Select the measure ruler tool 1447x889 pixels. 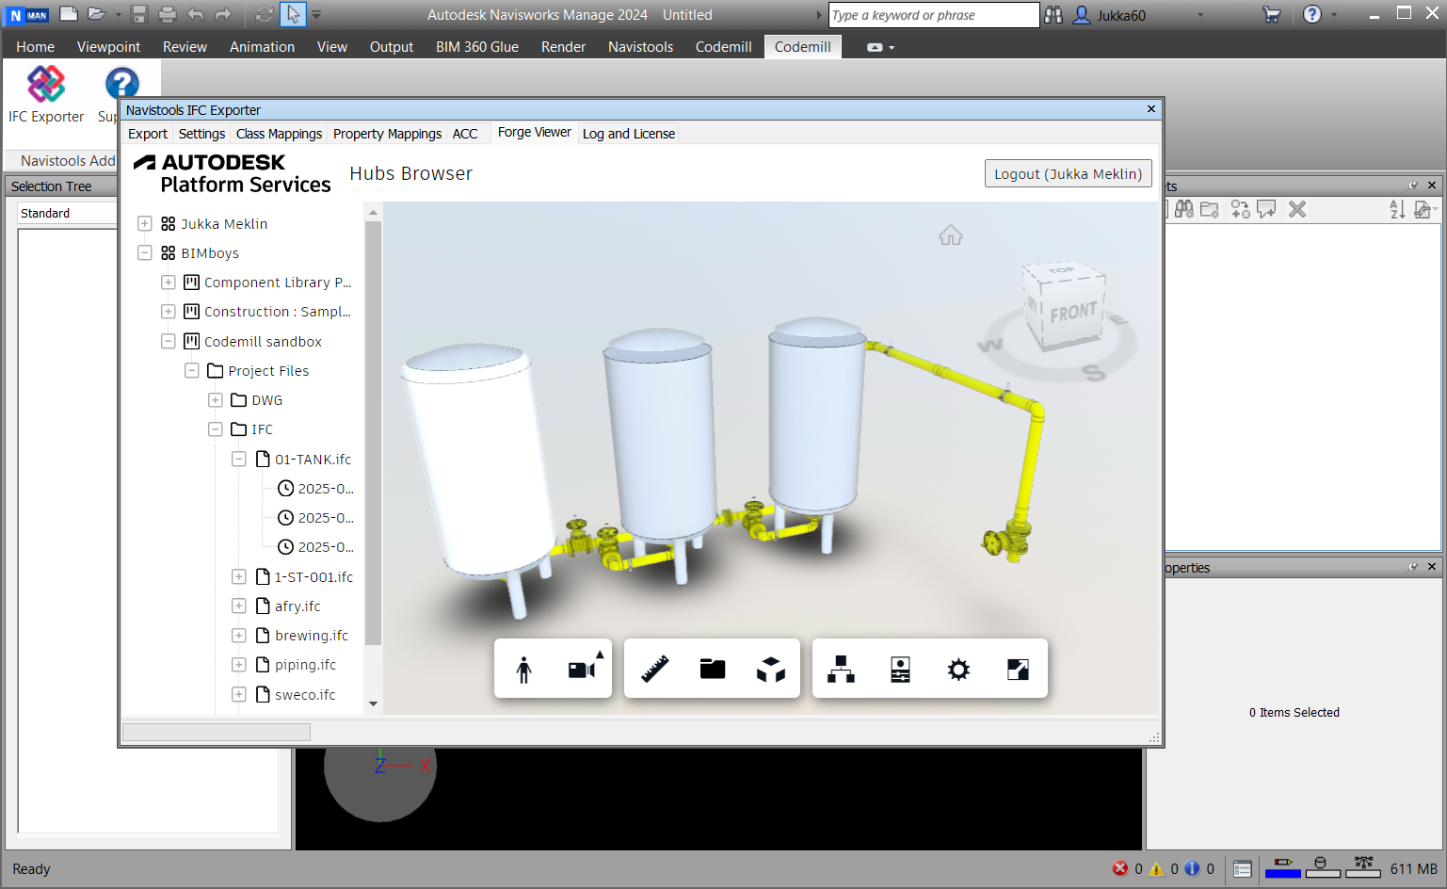655,669
